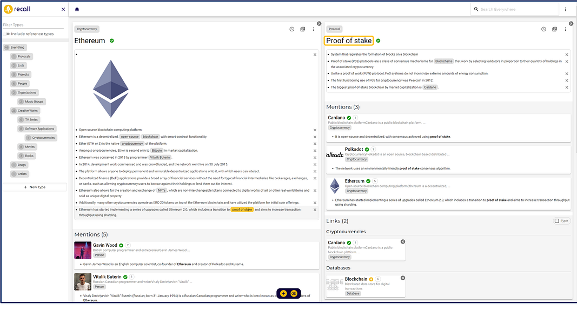Filter by Protocols type

(x=22, y=57)
